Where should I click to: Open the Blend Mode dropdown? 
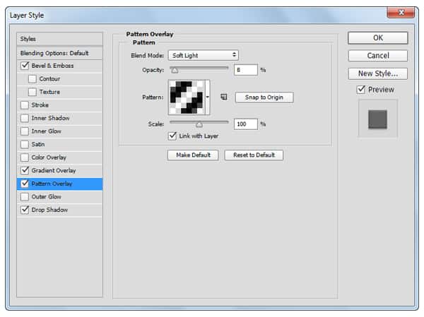point(204,55)
